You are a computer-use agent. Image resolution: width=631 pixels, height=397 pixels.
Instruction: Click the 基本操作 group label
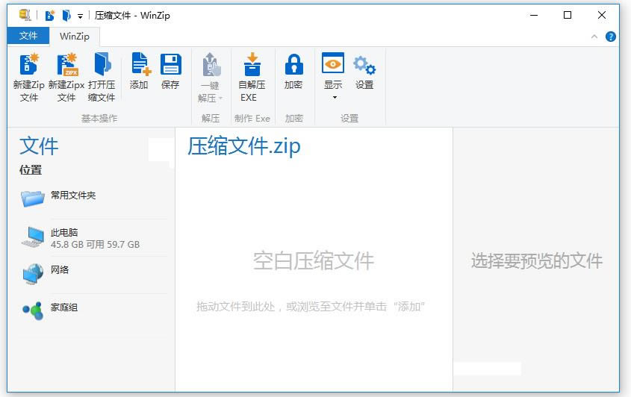[x=99, y=118]
